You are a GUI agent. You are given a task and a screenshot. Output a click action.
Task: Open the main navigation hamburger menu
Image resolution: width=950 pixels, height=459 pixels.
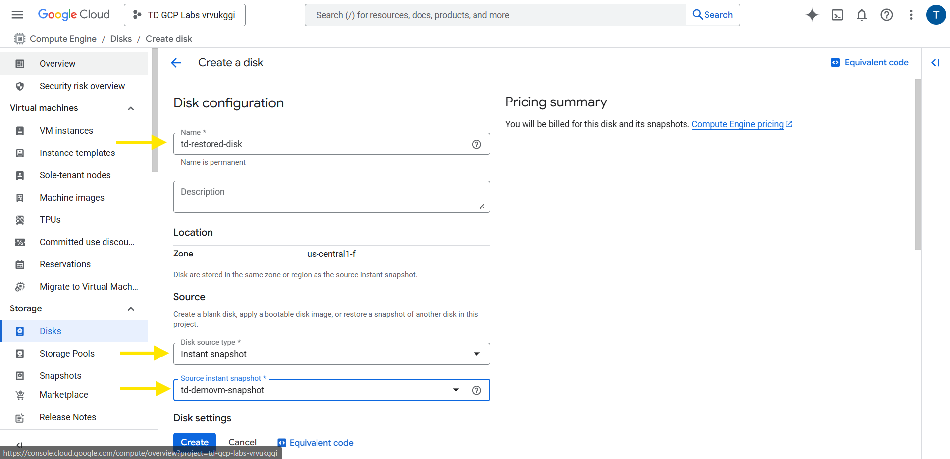[x=17, y=15]
